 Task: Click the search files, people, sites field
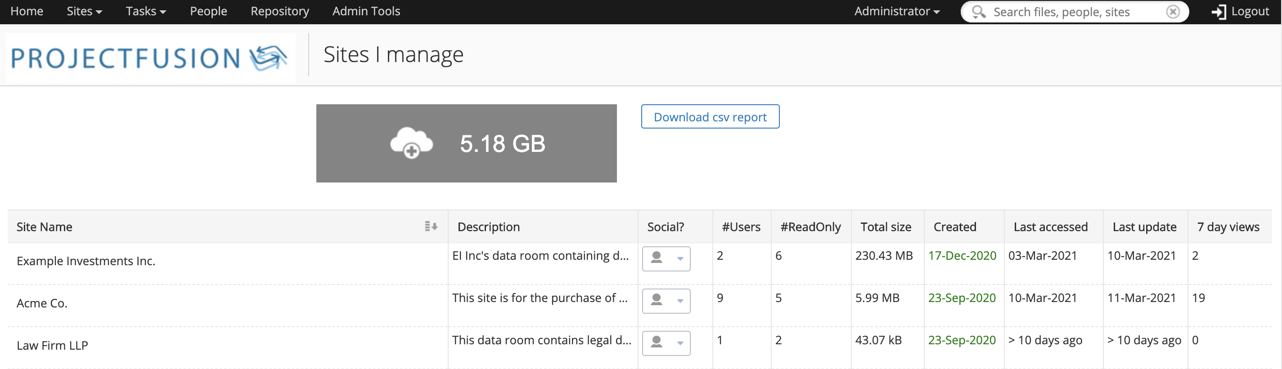click(1075, 12)
